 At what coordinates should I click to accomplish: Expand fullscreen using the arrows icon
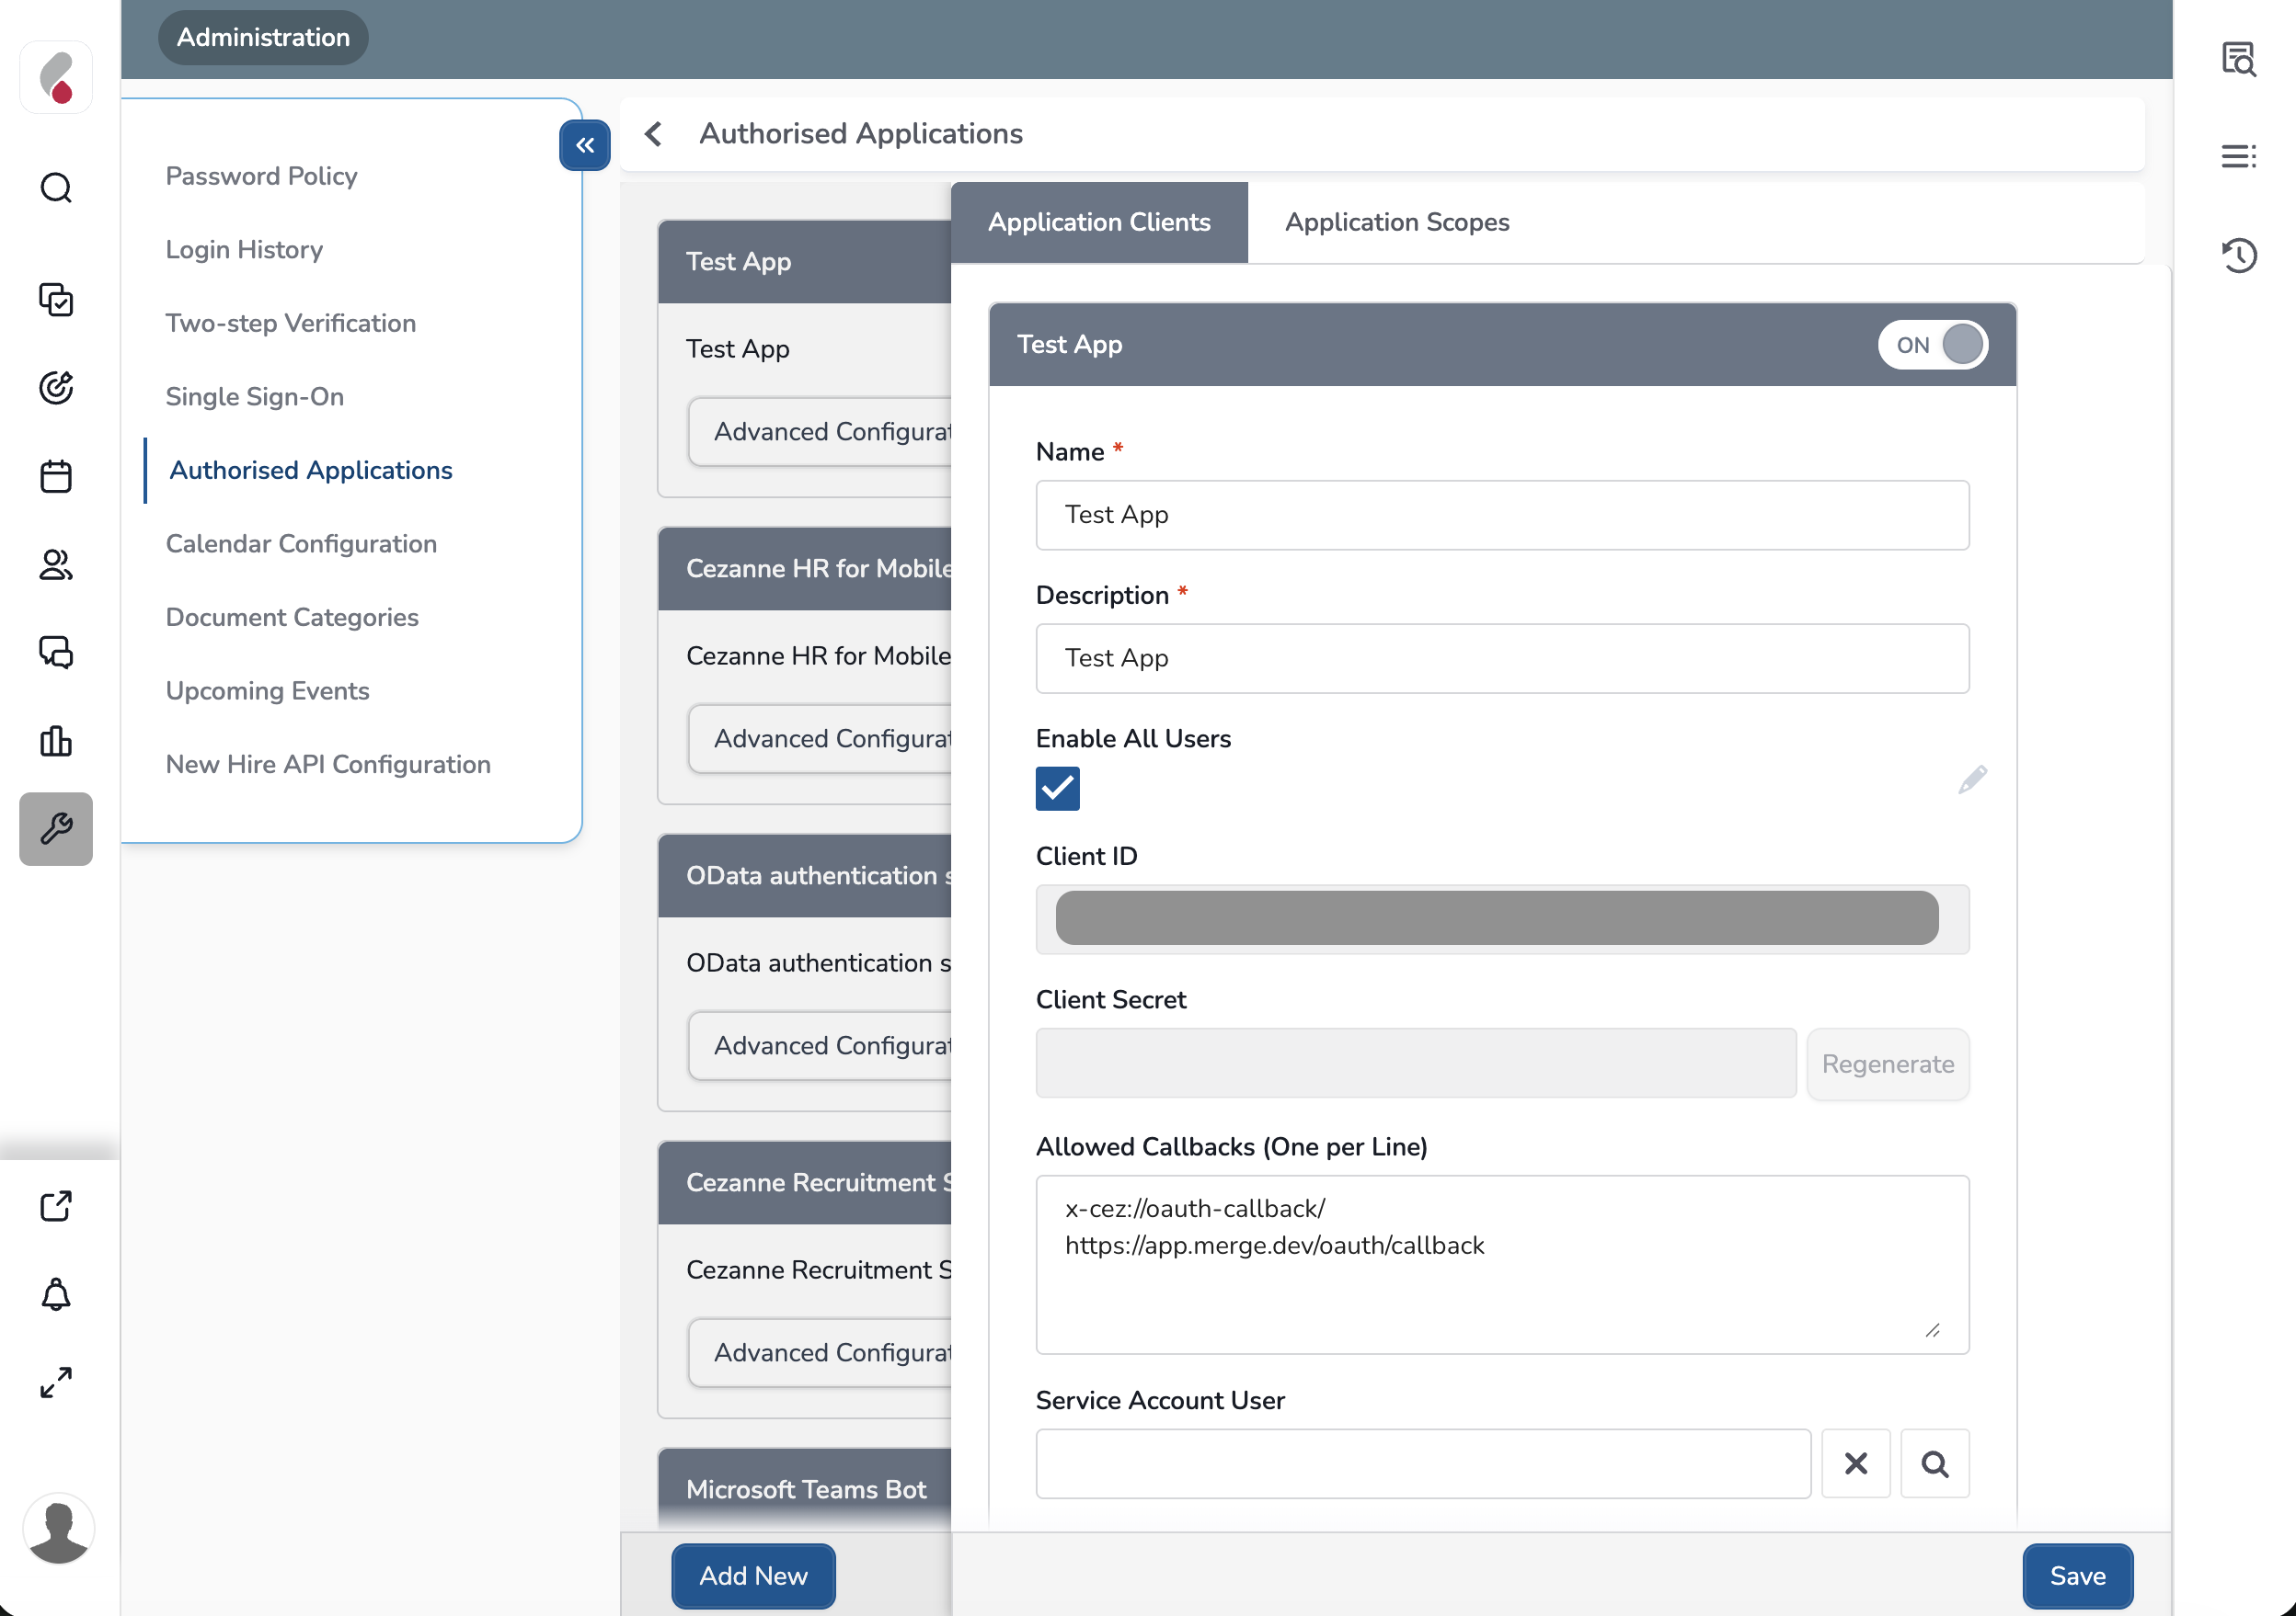[x=56, y=1383]
